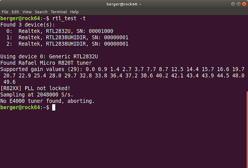Click the terminal cursor block at prompt
The height and width of the screenshot is (168, 248).
[54, 107]
